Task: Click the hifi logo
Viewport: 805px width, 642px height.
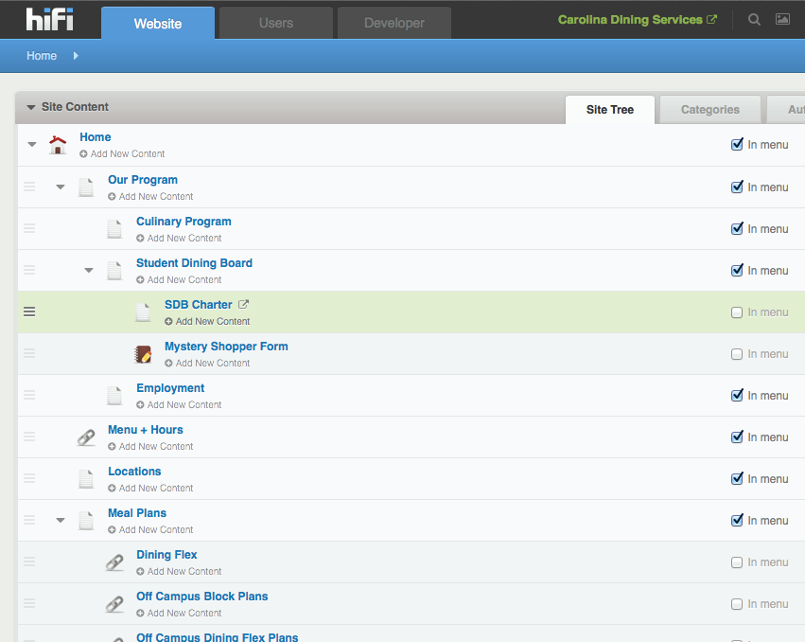Action: click(50, 20)
